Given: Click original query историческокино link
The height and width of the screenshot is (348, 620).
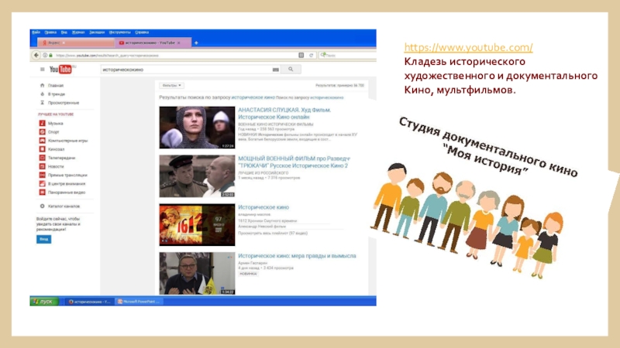Looking at the screenshot, I should tap(326, 97).
